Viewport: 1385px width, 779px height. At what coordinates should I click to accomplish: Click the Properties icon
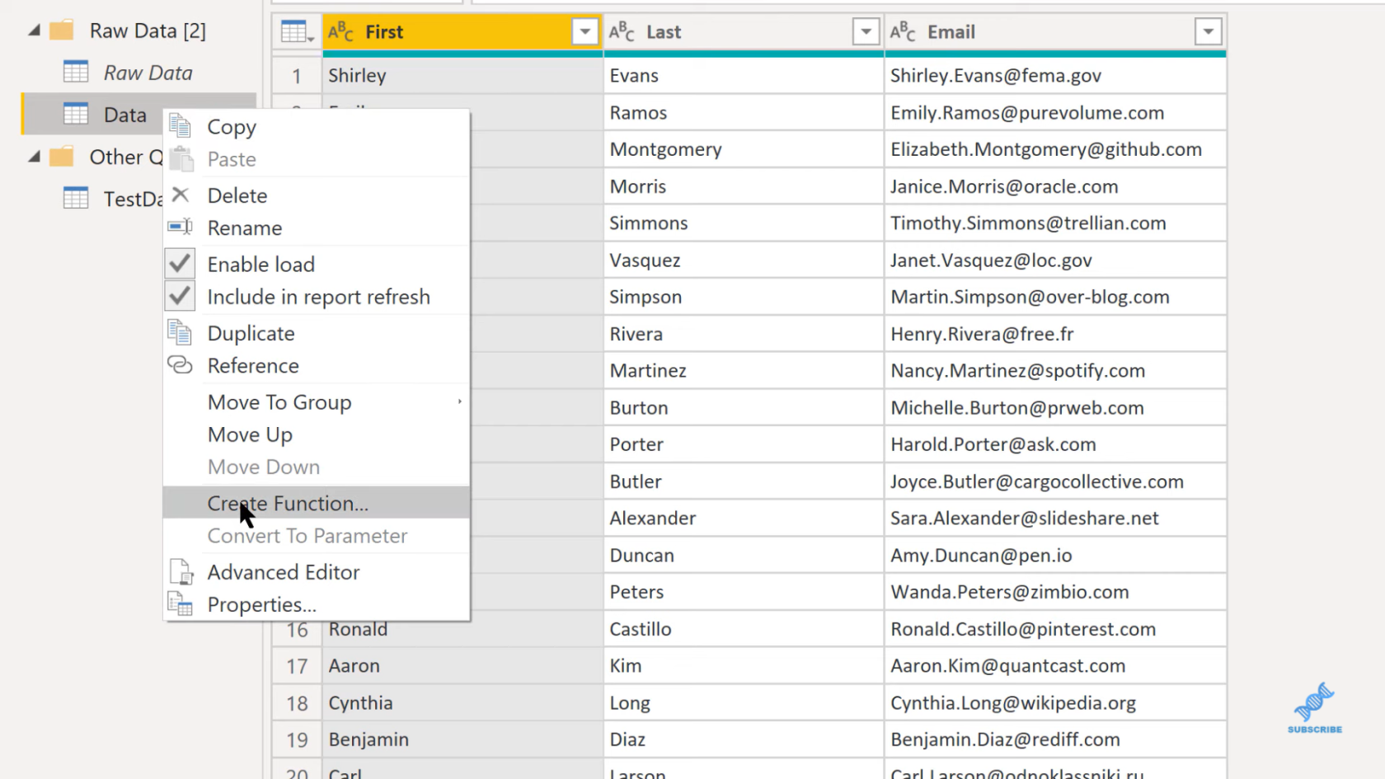point(180,603)
